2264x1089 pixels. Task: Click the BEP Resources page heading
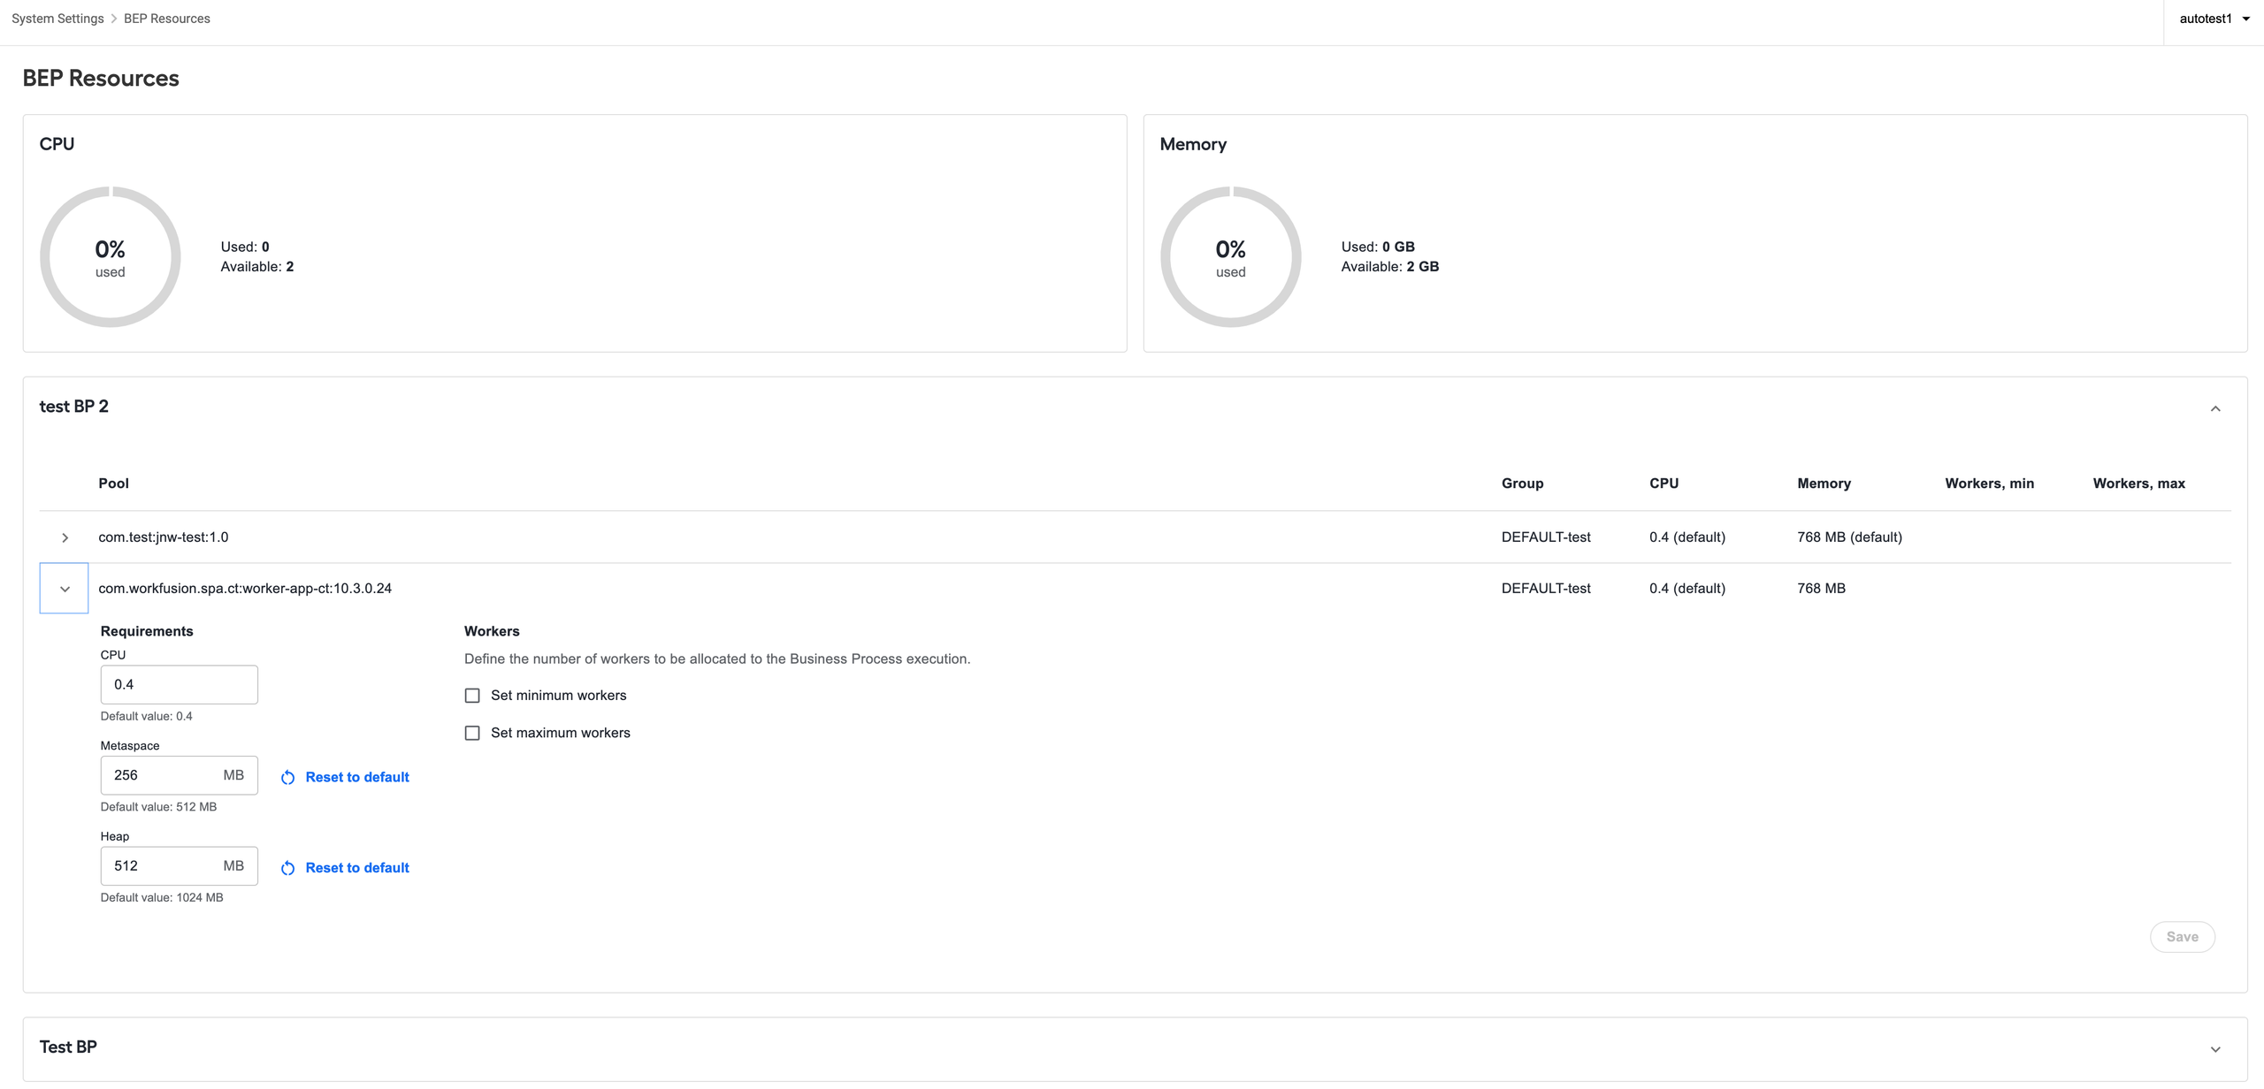tap(101, 79)
